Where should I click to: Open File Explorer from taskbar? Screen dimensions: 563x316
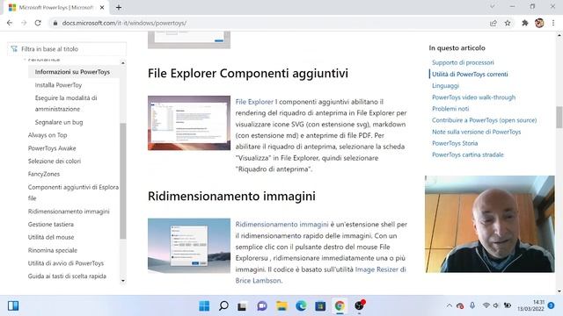click(x=281, y=305)
